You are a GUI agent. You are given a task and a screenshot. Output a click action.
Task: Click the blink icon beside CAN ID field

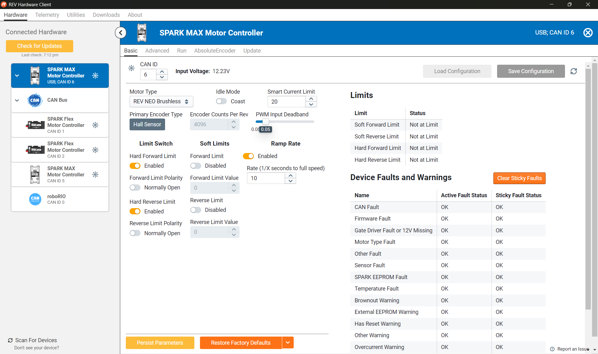point(131,68)
